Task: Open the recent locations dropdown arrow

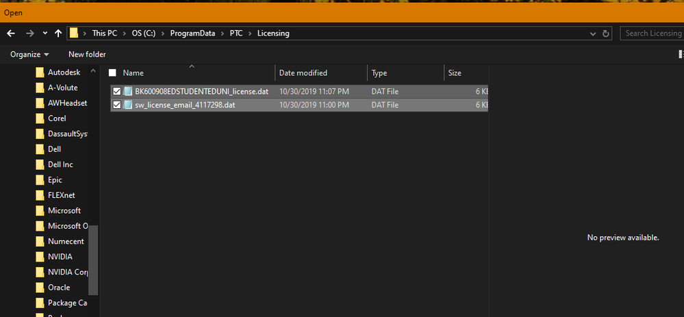Action: (x=45, y=34)
